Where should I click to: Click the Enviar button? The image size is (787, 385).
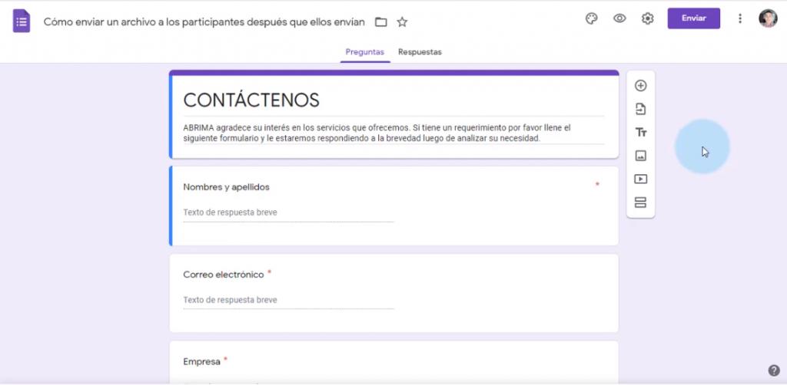pyautogui.click(x=693, y=18)
